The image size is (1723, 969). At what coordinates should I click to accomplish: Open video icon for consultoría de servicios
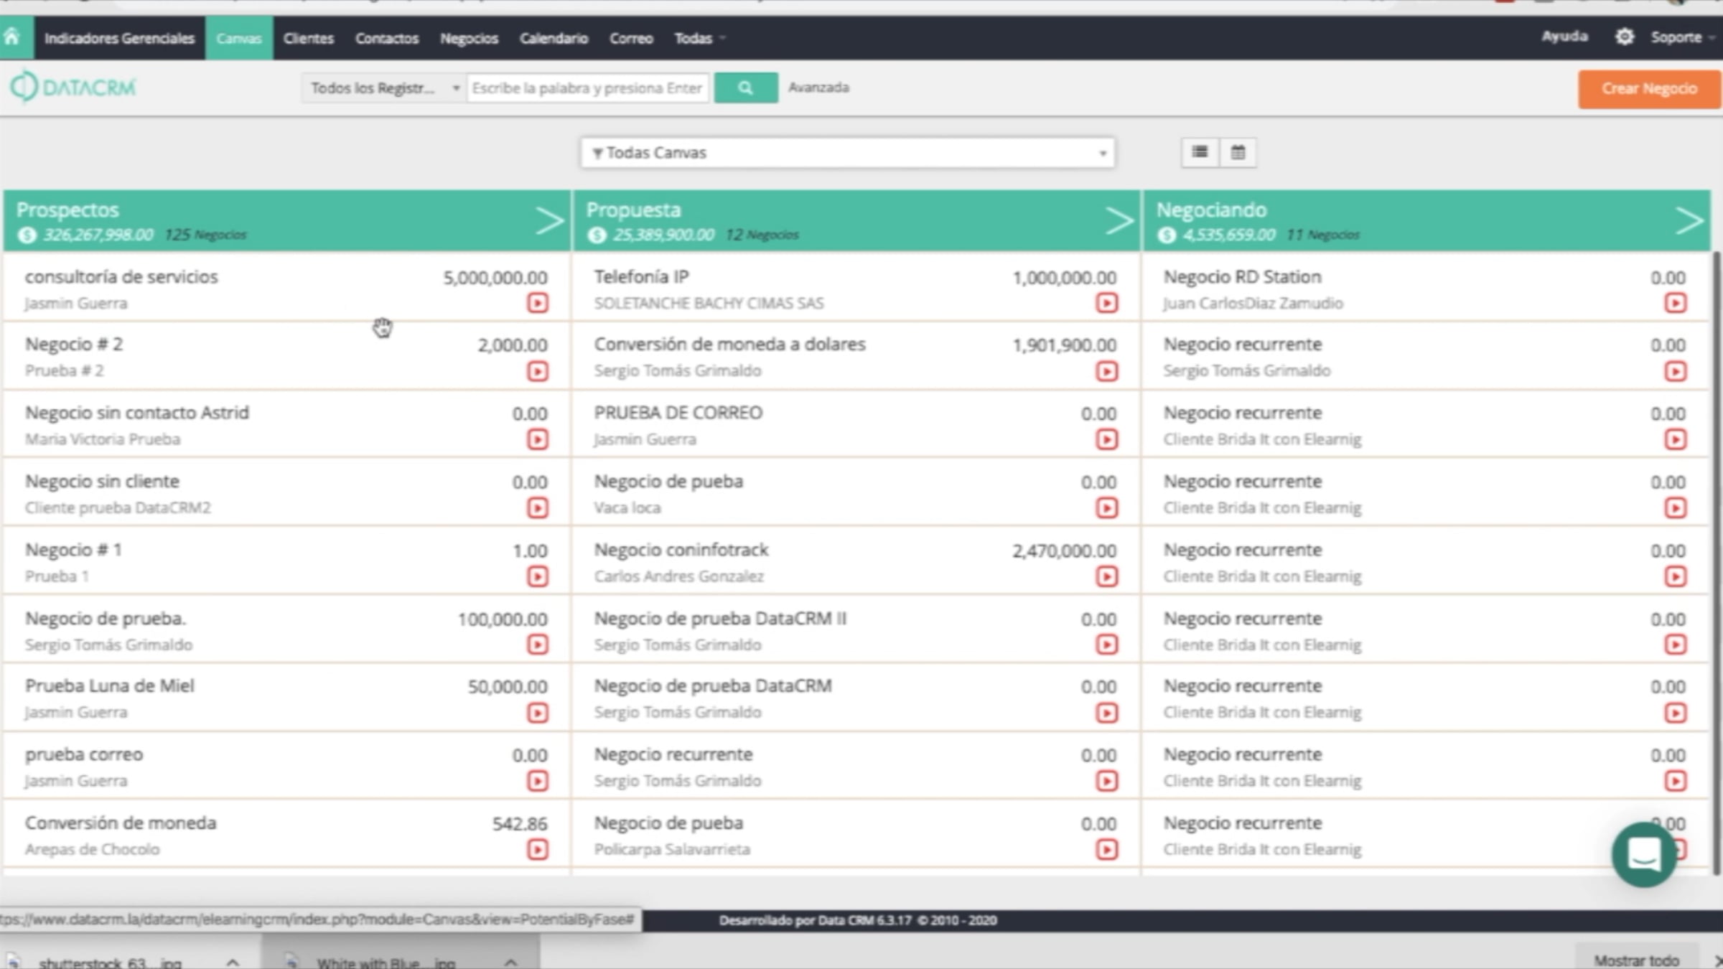(538, 303)
